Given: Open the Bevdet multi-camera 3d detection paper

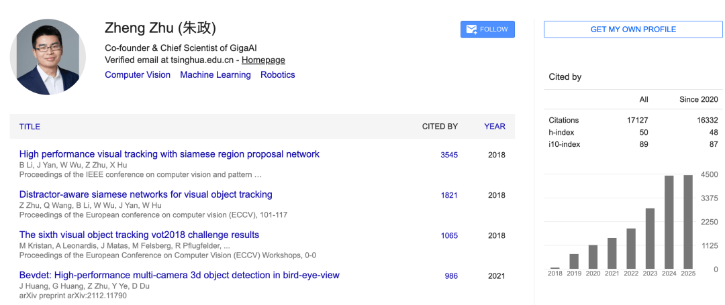Looking at the screenshot, I should [179, 275].
